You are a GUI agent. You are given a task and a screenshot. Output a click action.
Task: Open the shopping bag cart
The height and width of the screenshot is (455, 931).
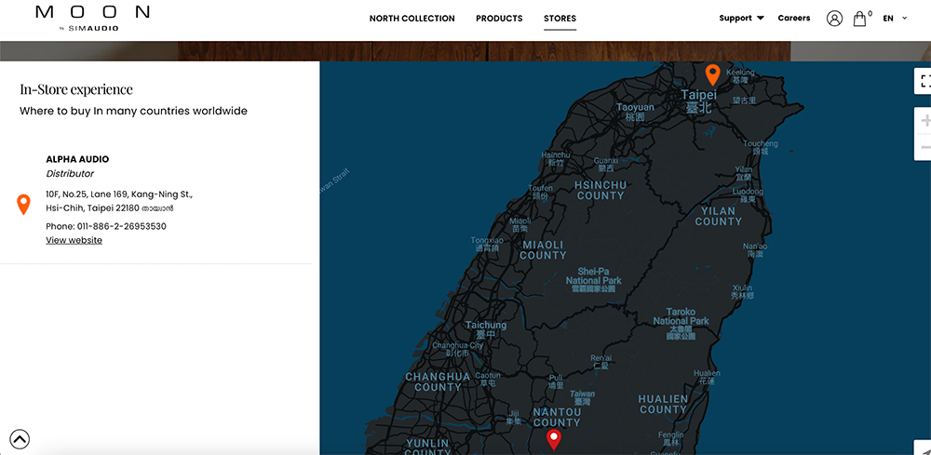tap(859, 19)
